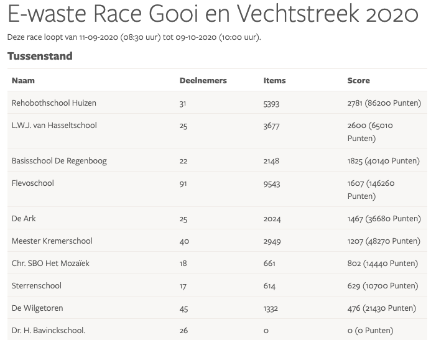Screen dimensions: 431x340
Task: Click the Items column header
Action: pyautogui.click(x=274, y=80)
